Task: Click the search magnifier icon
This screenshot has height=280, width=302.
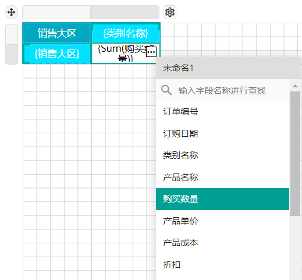Action: pyautogui.click(x=166, y=90)
